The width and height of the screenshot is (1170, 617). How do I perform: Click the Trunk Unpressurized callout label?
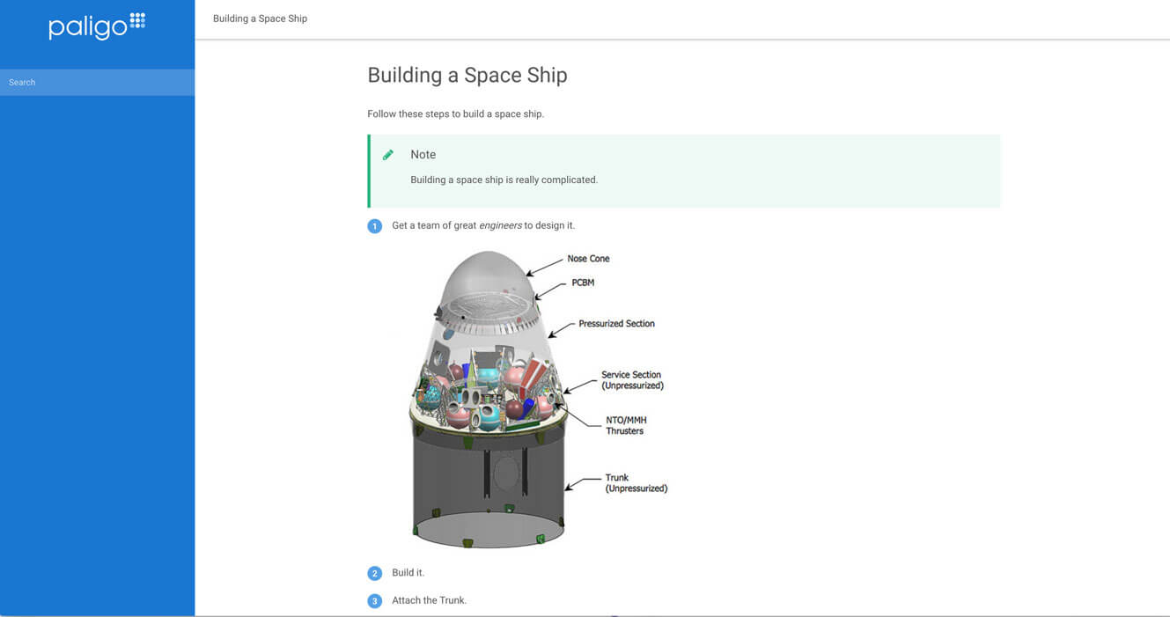(x=636, y=482)
